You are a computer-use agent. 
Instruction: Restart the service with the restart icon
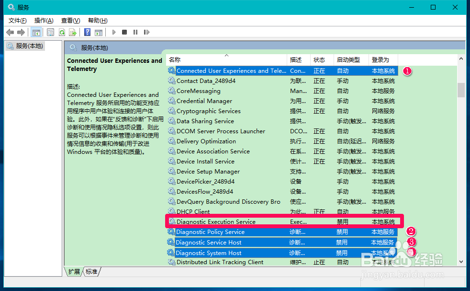[146, 32]
